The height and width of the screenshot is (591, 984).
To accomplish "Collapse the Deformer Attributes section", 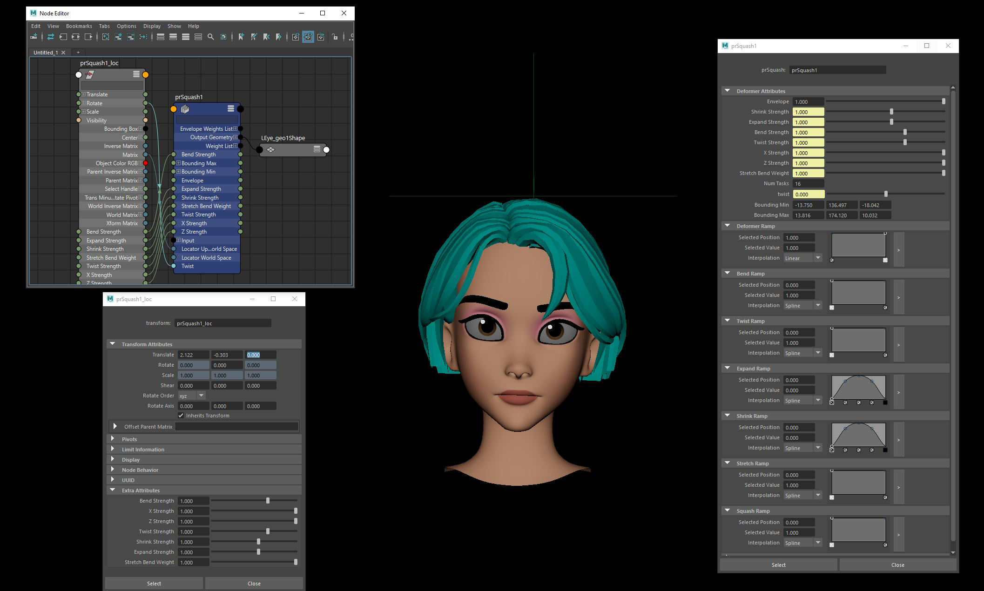I will 728,91.
